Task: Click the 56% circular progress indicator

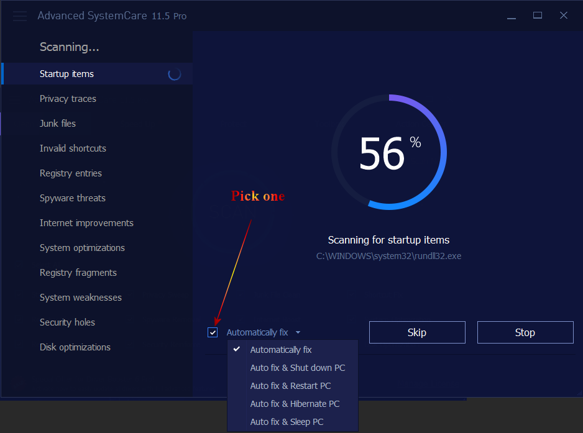Action: pos(389,152)
